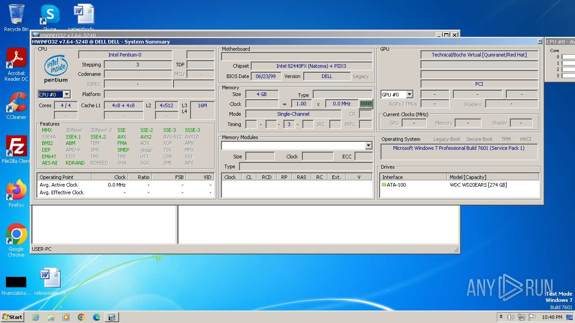Open Windows Explorer from the taskbar
Viewport: 575px width, 323px height.
(51, 317)
